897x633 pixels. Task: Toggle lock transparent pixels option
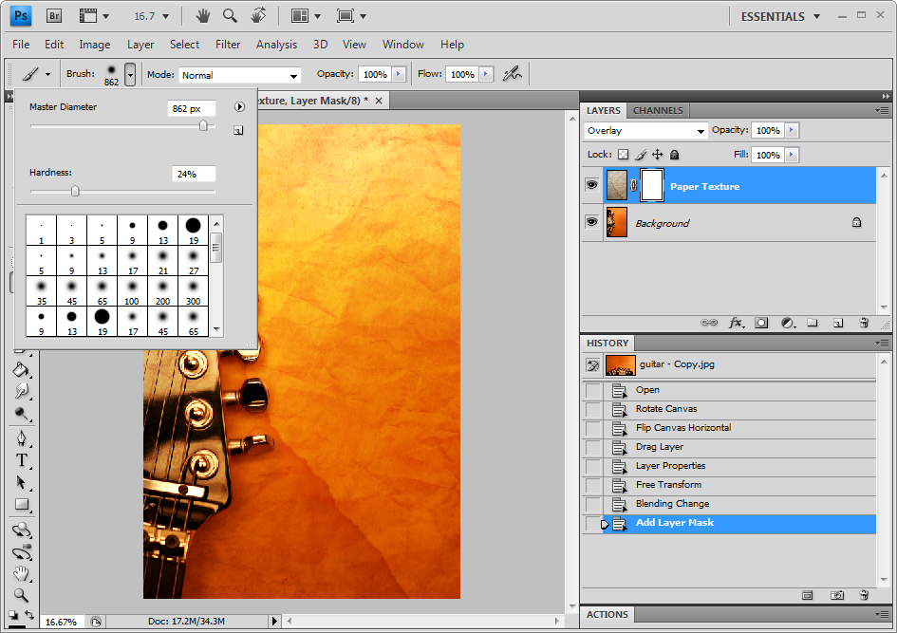click(x=624, y=155)
